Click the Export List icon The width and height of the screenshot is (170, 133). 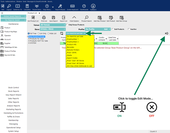63,18
